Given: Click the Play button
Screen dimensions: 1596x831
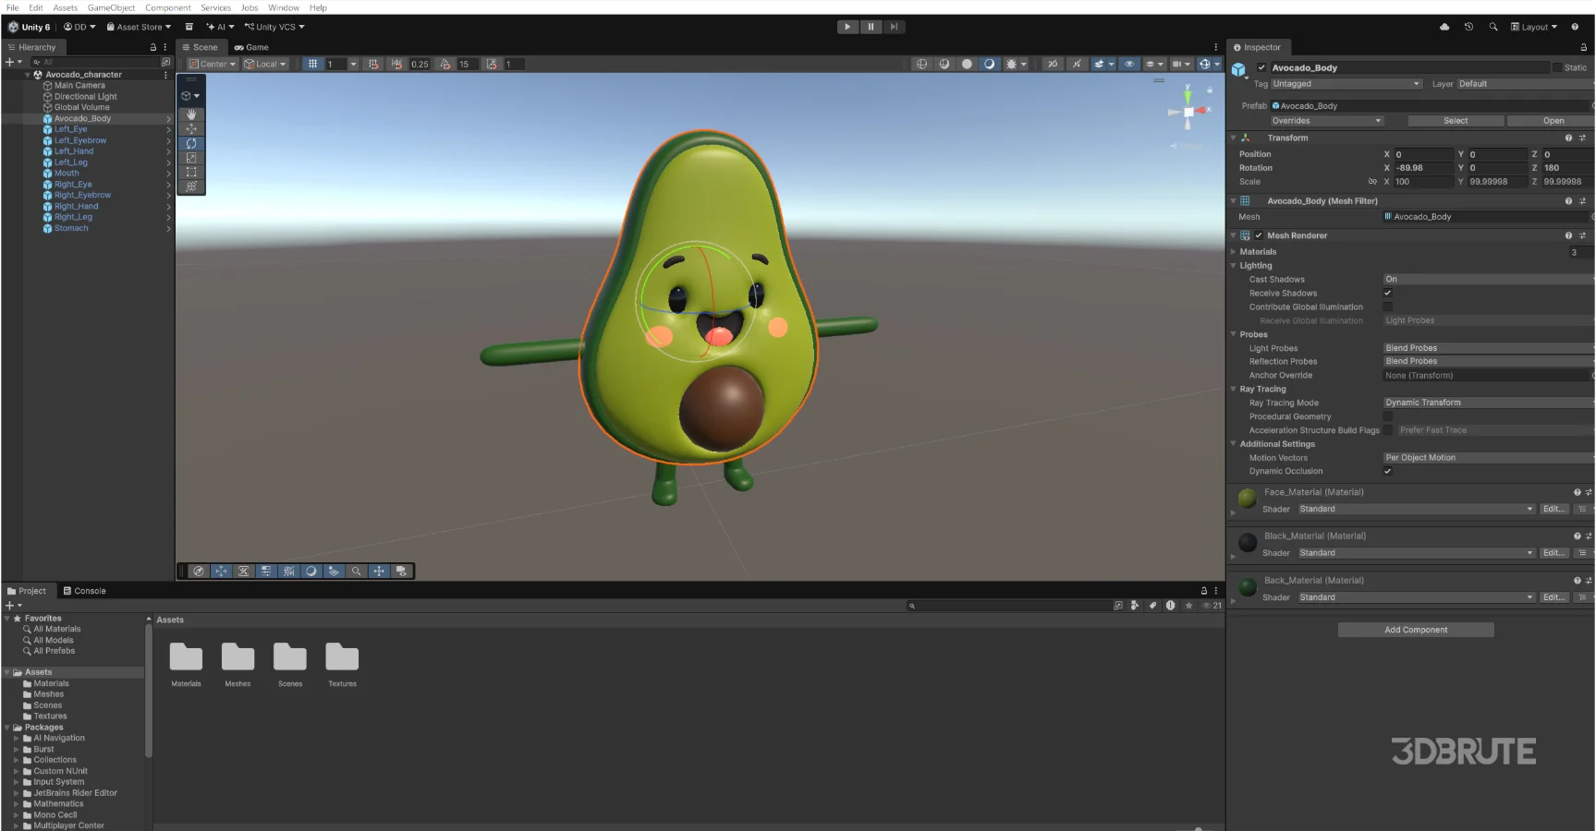Looking at the screenshot, I should (x=847, y=27).
